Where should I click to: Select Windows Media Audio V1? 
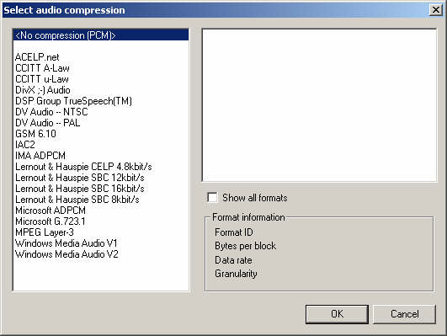(x=101, y=243)
